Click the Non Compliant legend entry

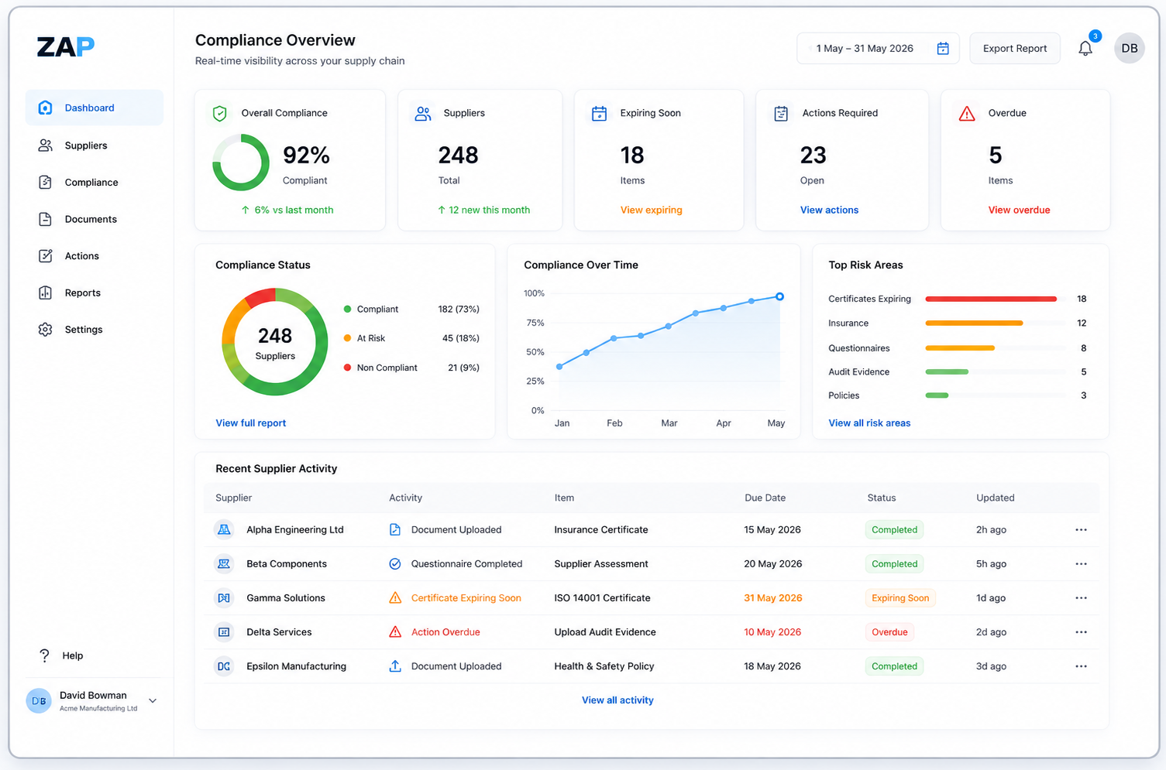380,368
